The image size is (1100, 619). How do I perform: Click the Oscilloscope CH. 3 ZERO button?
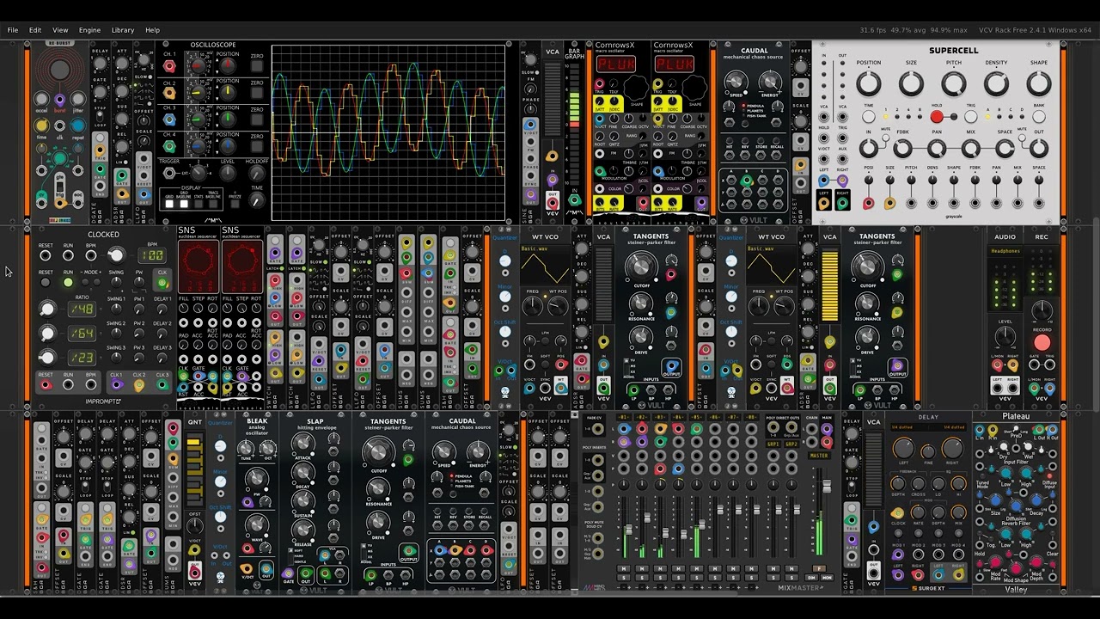257,120
